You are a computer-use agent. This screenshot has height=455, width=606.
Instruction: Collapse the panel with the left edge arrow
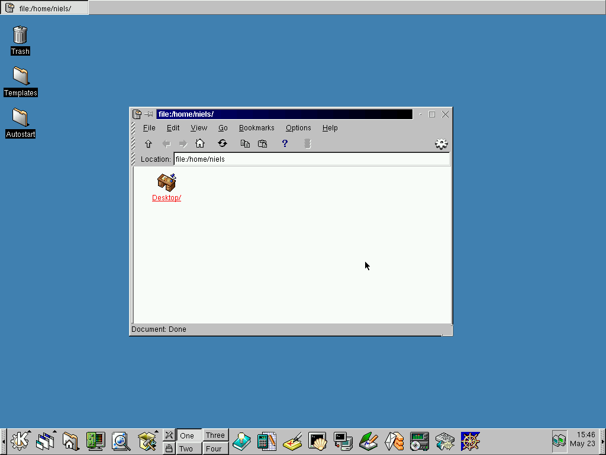(x=4, y=441)
